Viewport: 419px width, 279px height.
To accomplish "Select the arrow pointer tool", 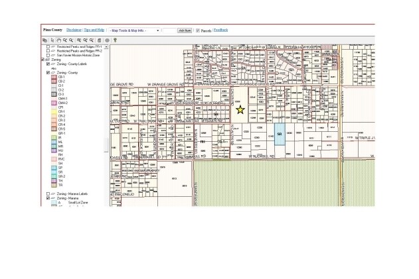I will [x=52, y=40].
